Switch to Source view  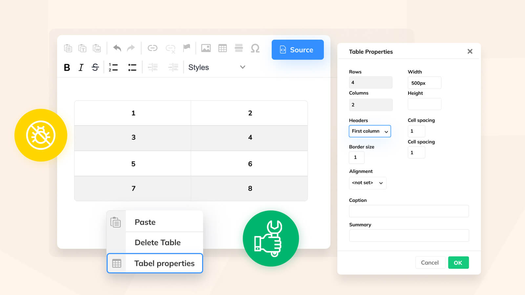(298, 49)
